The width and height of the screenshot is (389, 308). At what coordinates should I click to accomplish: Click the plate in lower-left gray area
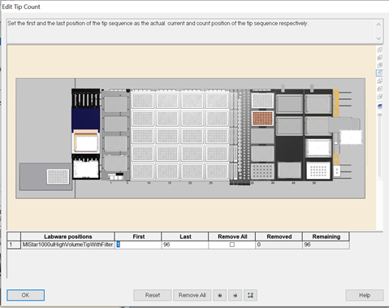58,176
